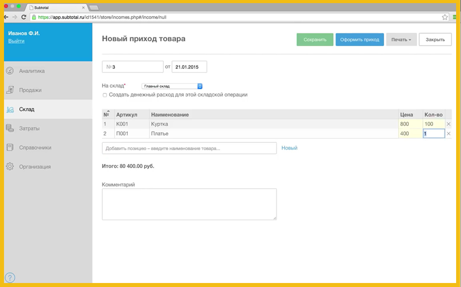Enable creating a cash expense for this operation
This screenshot has width=461, height=287.
[x=105, y=95]
